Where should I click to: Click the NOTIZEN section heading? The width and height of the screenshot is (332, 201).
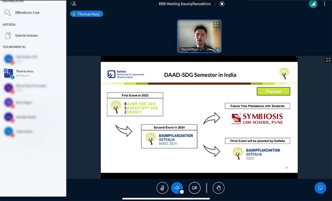coord(9,25)
